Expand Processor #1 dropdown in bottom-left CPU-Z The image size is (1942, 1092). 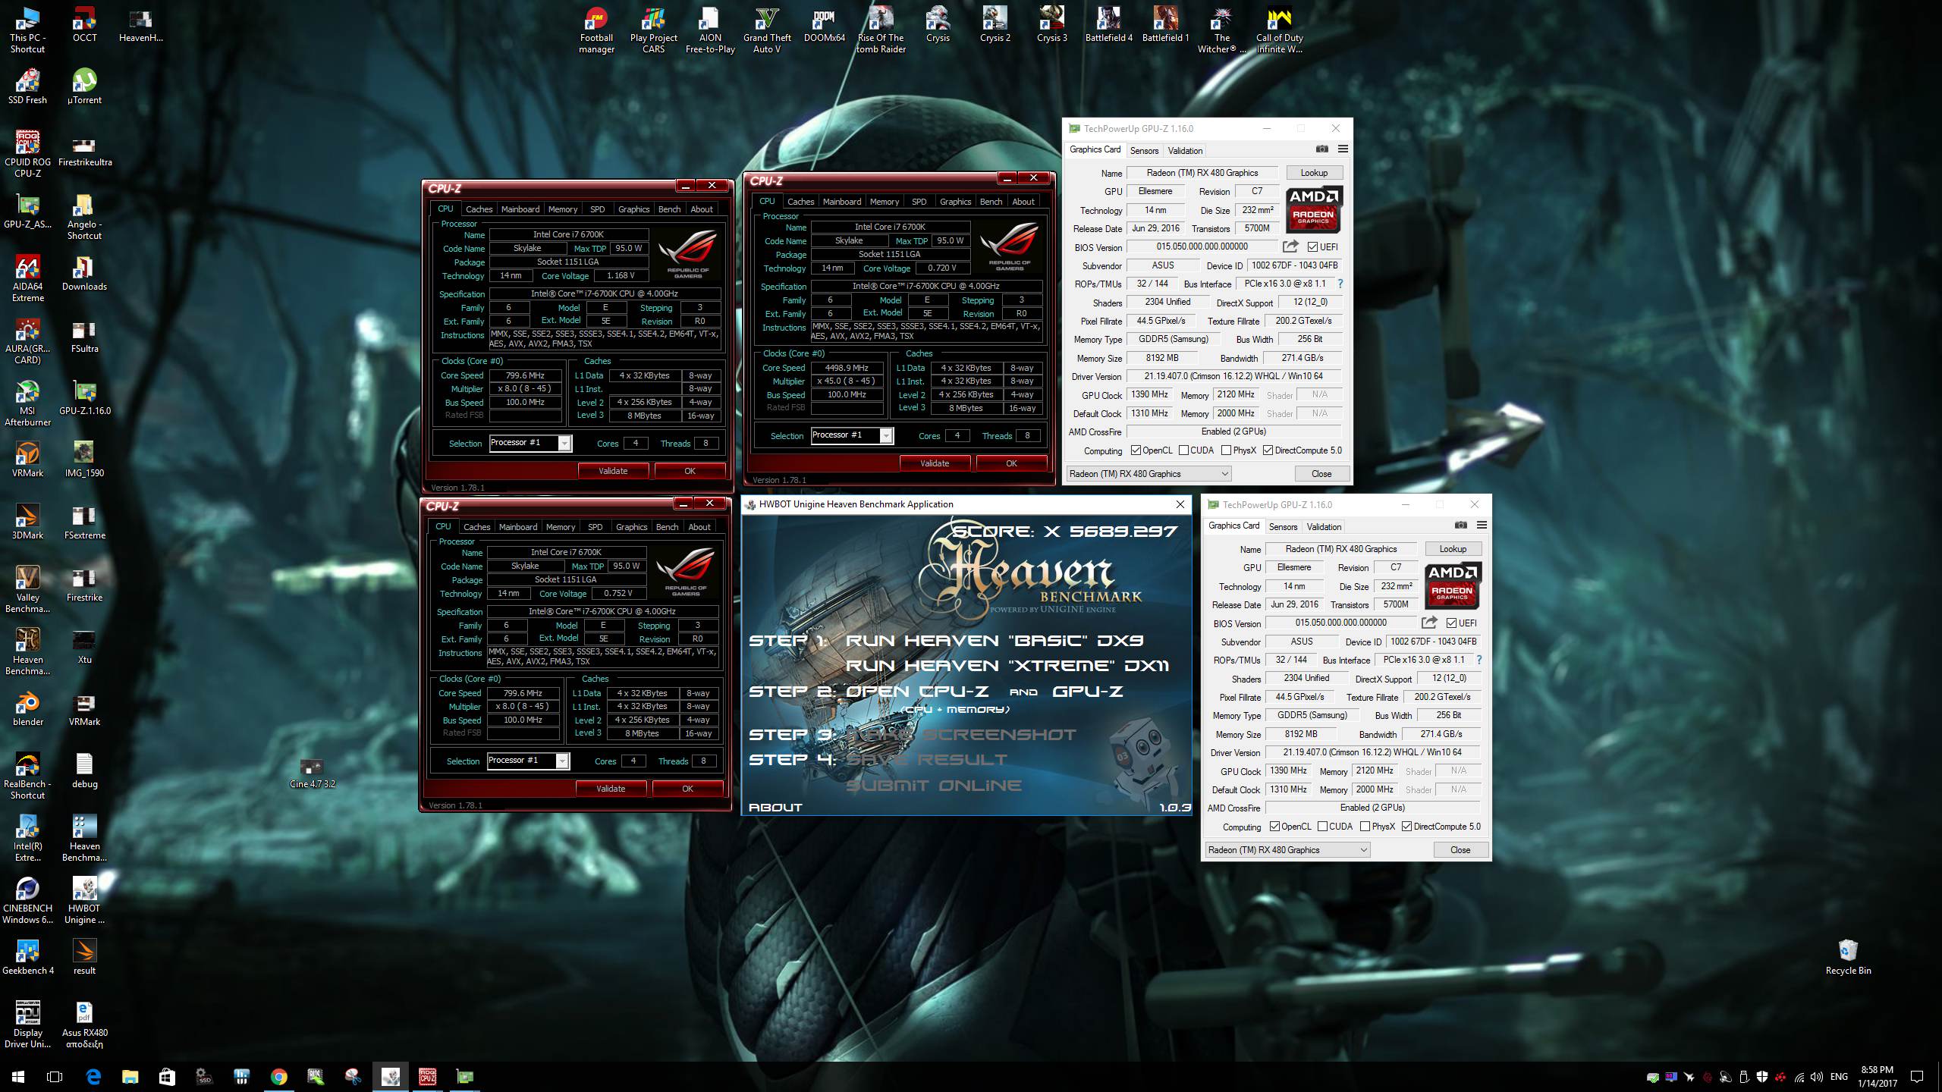(x=562, y=761)
